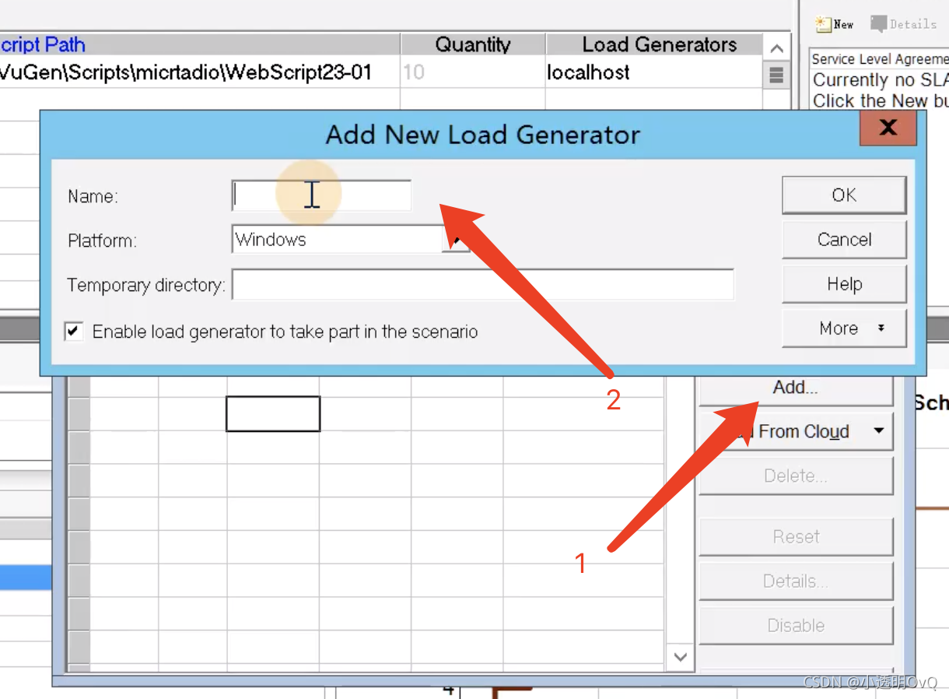Confirm with the OK button
Image resolution: width=949 pixels, height=699 pixels.
844,195
